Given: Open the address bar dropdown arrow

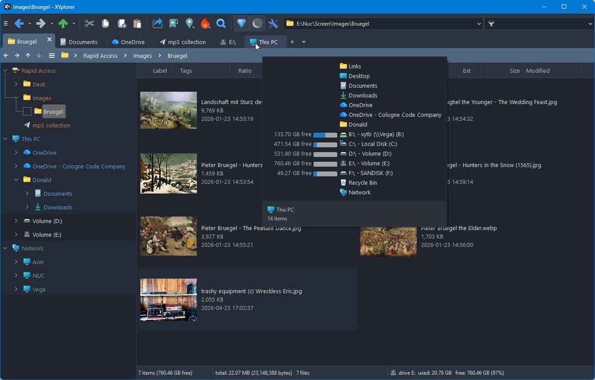Looking at the screenshot, I should [x=478, y=23].
